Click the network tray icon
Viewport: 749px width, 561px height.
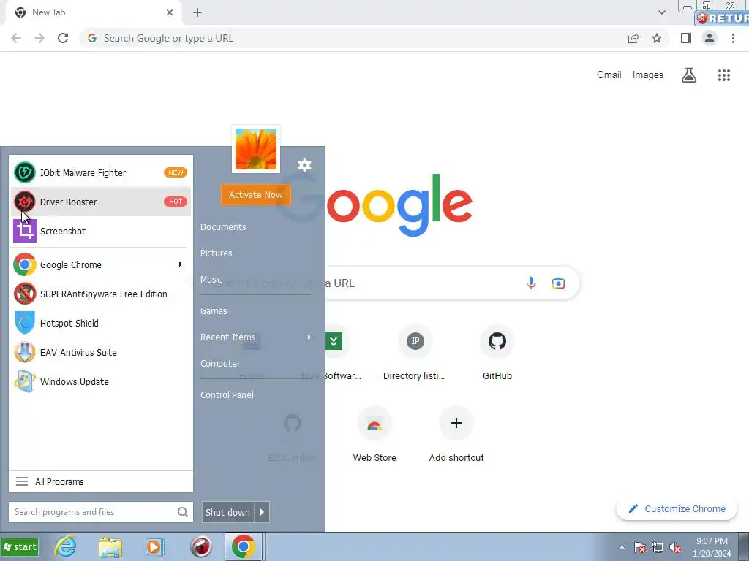658,548
